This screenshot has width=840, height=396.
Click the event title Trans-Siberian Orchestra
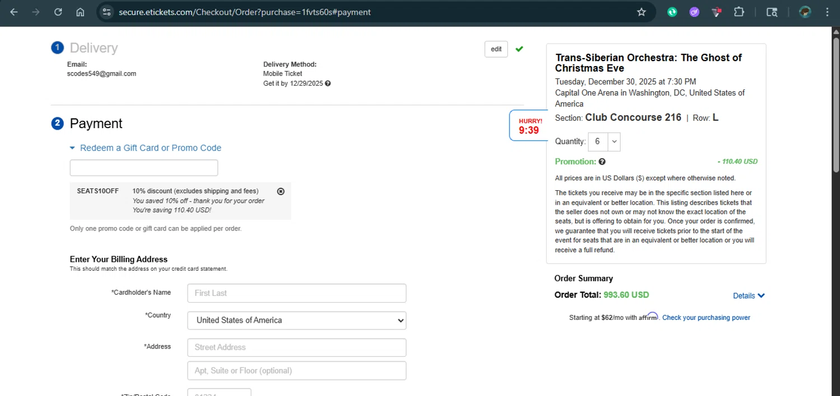(648, 63)
